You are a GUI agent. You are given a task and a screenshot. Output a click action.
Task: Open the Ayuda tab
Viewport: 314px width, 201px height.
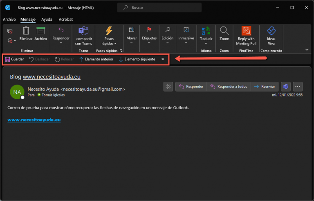tap(47, 20)
